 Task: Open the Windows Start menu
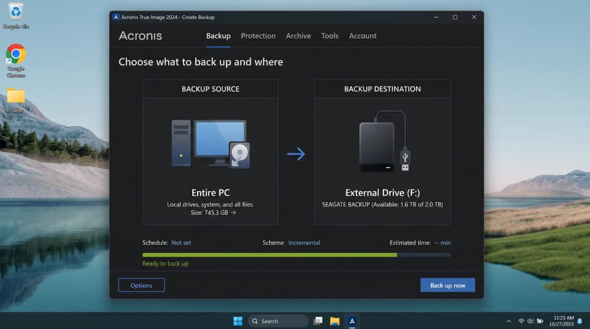[x=238, y=321]
